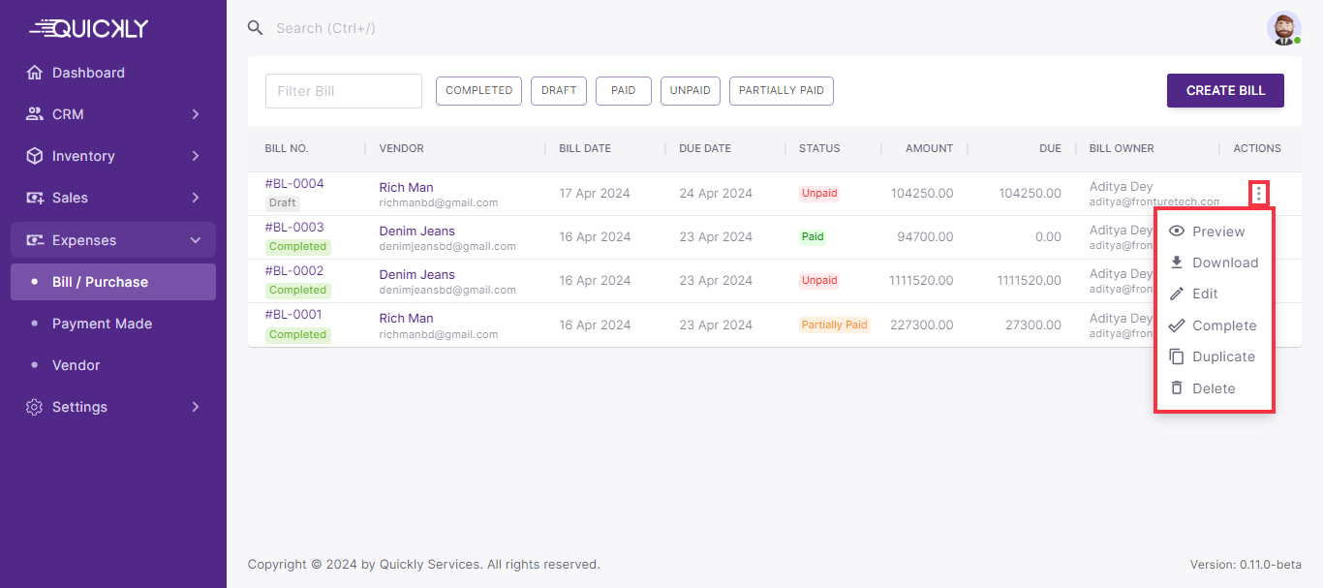
Task: Open Payment Made in the sidebar
Action: (x=102, y=324)
